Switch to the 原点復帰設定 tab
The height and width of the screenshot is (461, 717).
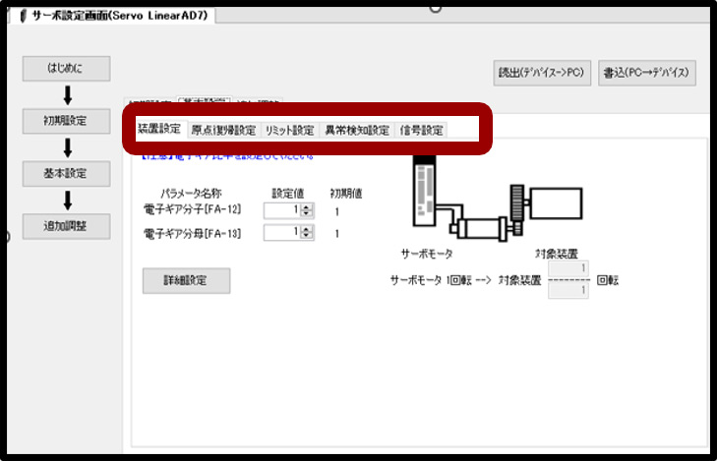(223, 130)
